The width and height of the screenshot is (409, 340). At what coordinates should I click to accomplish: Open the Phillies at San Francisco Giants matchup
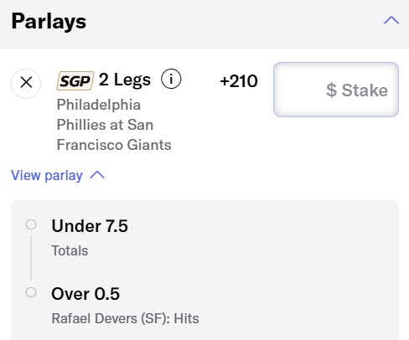coord(114,125)
